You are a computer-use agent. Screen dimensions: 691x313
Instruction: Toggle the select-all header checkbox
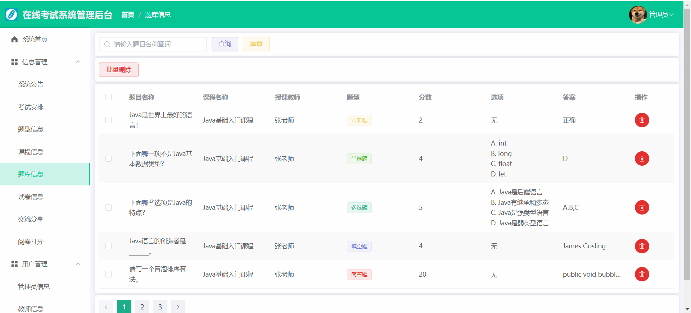[108, 97]
